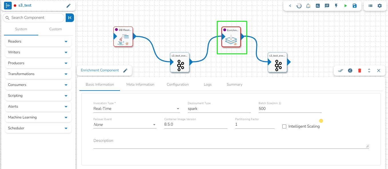The image size is (388, 169).
Task: Open pipeline settings gear icon
Action: (379, 6)
